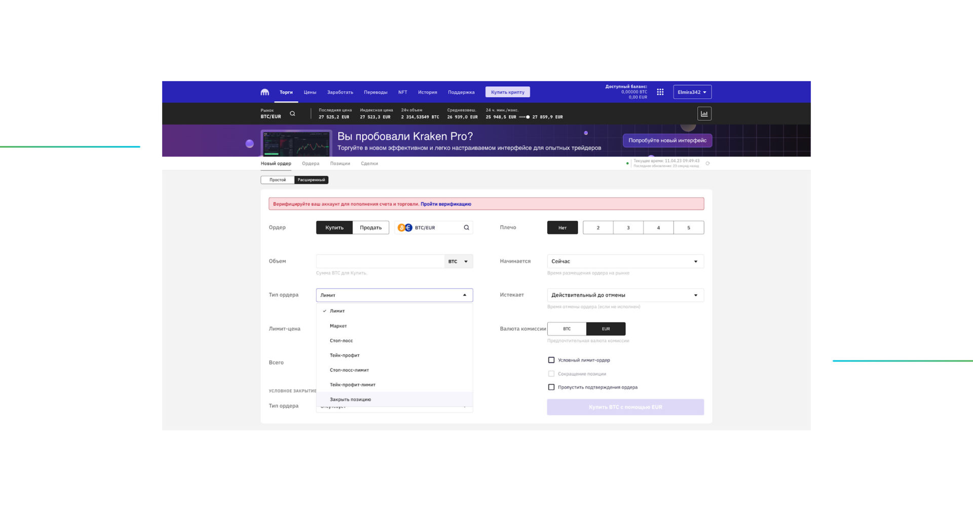Click the apps grid icon near the balance
Image resolution: width=973 pixels, height=511 pixels.
[x=660, y=92]
